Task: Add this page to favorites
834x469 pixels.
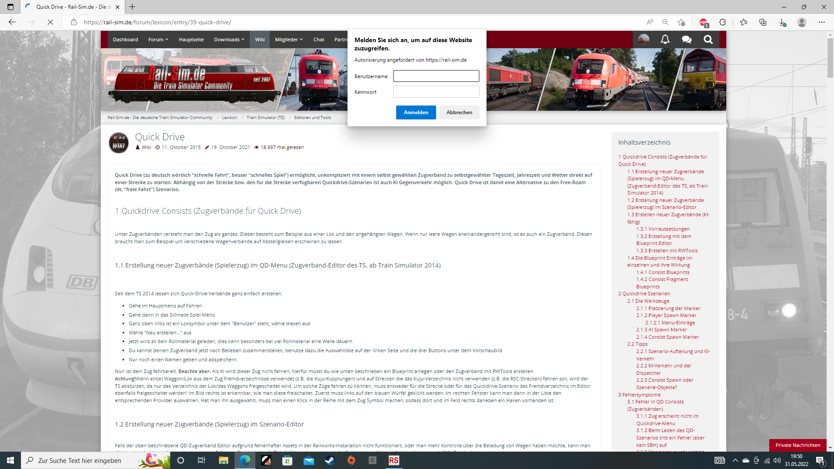Action: pos(681,22)
